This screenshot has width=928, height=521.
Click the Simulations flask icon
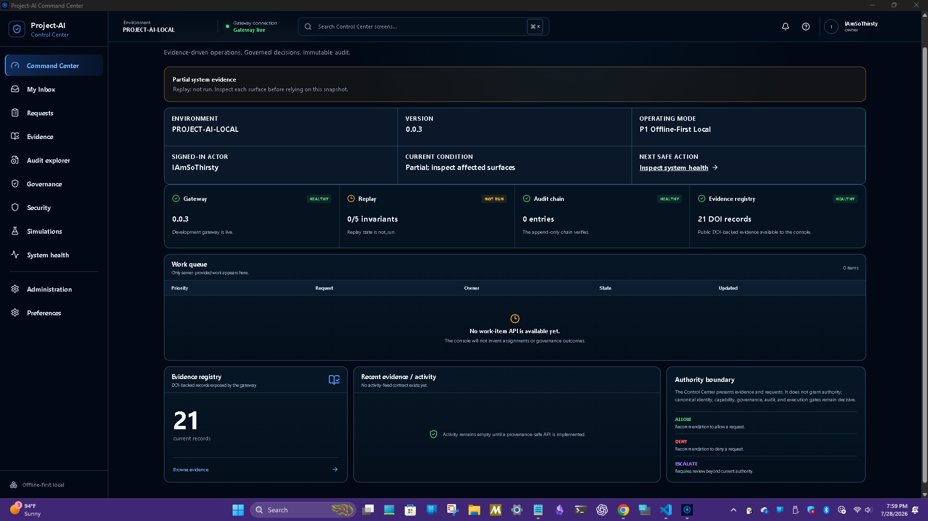coord(15,231)
